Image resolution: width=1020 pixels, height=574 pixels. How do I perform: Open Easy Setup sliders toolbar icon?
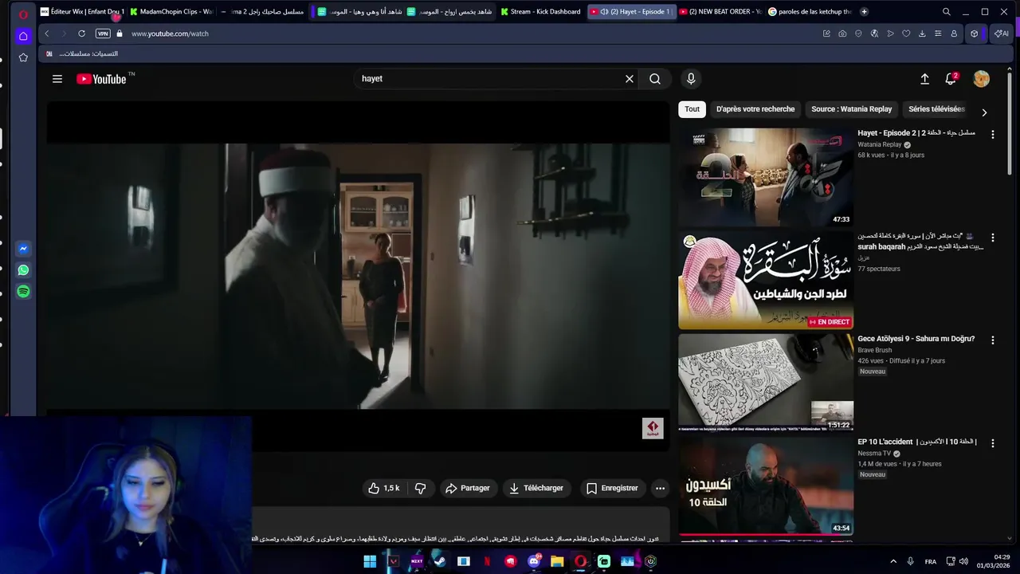[938, 33]
